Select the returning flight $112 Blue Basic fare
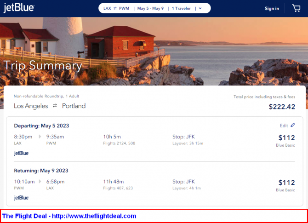Viewport: 308px width, 223px height. [286, 184]
